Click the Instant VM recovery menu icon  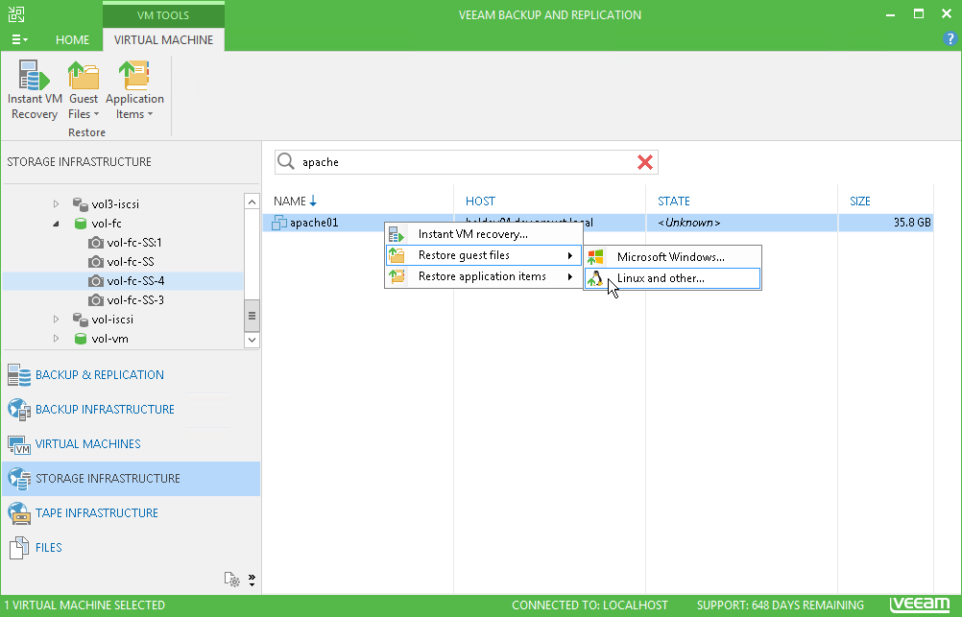[x=397, y=234]
